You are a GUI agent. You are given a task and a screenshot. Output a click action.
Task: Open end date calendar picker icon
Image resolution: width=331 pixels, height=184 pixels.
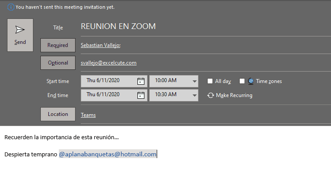tap(141, 95)
